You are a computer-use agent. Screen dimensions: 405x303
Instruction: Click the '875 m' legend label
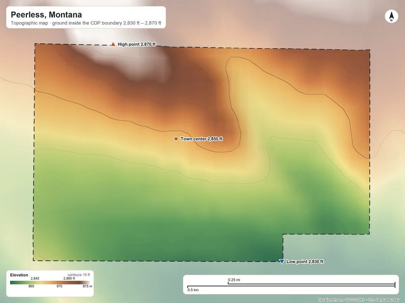(87, 286)
